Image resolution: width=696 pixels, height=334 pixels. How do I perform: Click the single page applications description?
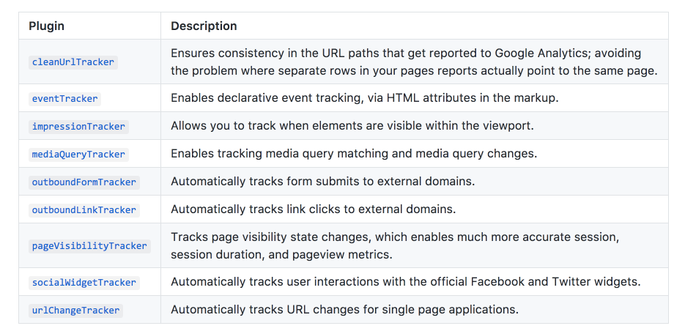[x=344, y=310]
